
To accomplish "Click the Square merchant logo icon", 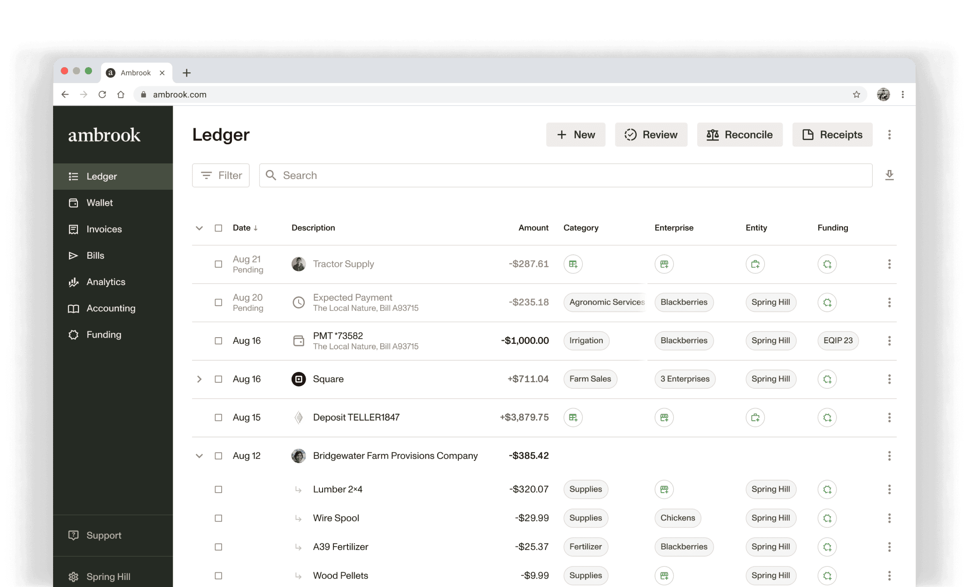I will point(299,379).
